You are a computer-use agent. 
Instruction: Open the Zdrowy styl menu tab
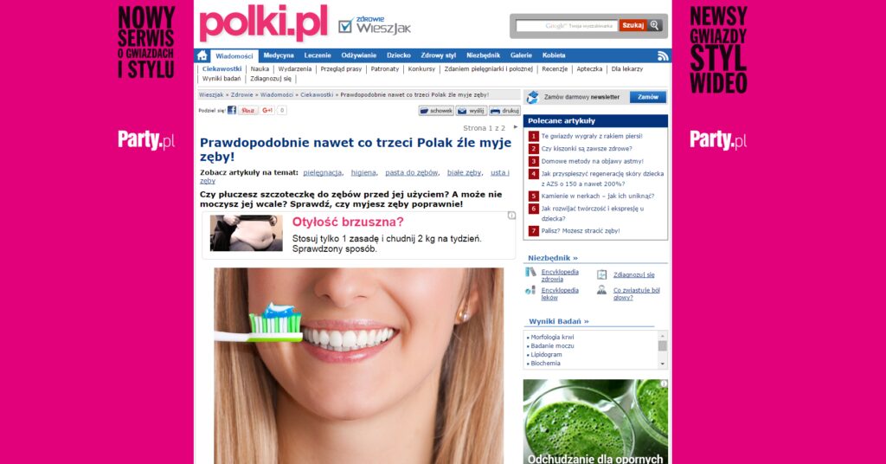point(438,55)
